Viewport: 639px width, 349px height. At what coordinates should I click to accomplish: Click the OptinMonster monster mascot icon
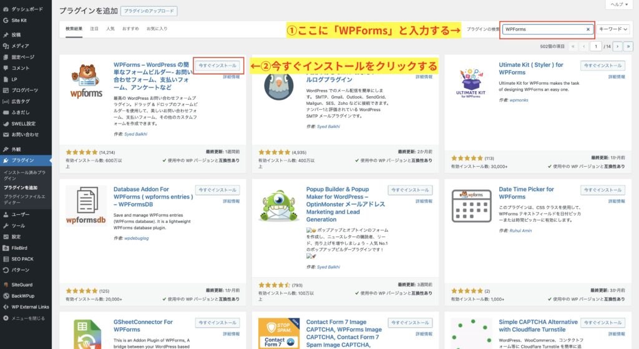click(278, 208)
